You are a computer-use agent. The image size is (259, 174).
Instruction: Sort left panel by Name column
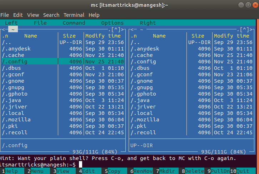31,36
